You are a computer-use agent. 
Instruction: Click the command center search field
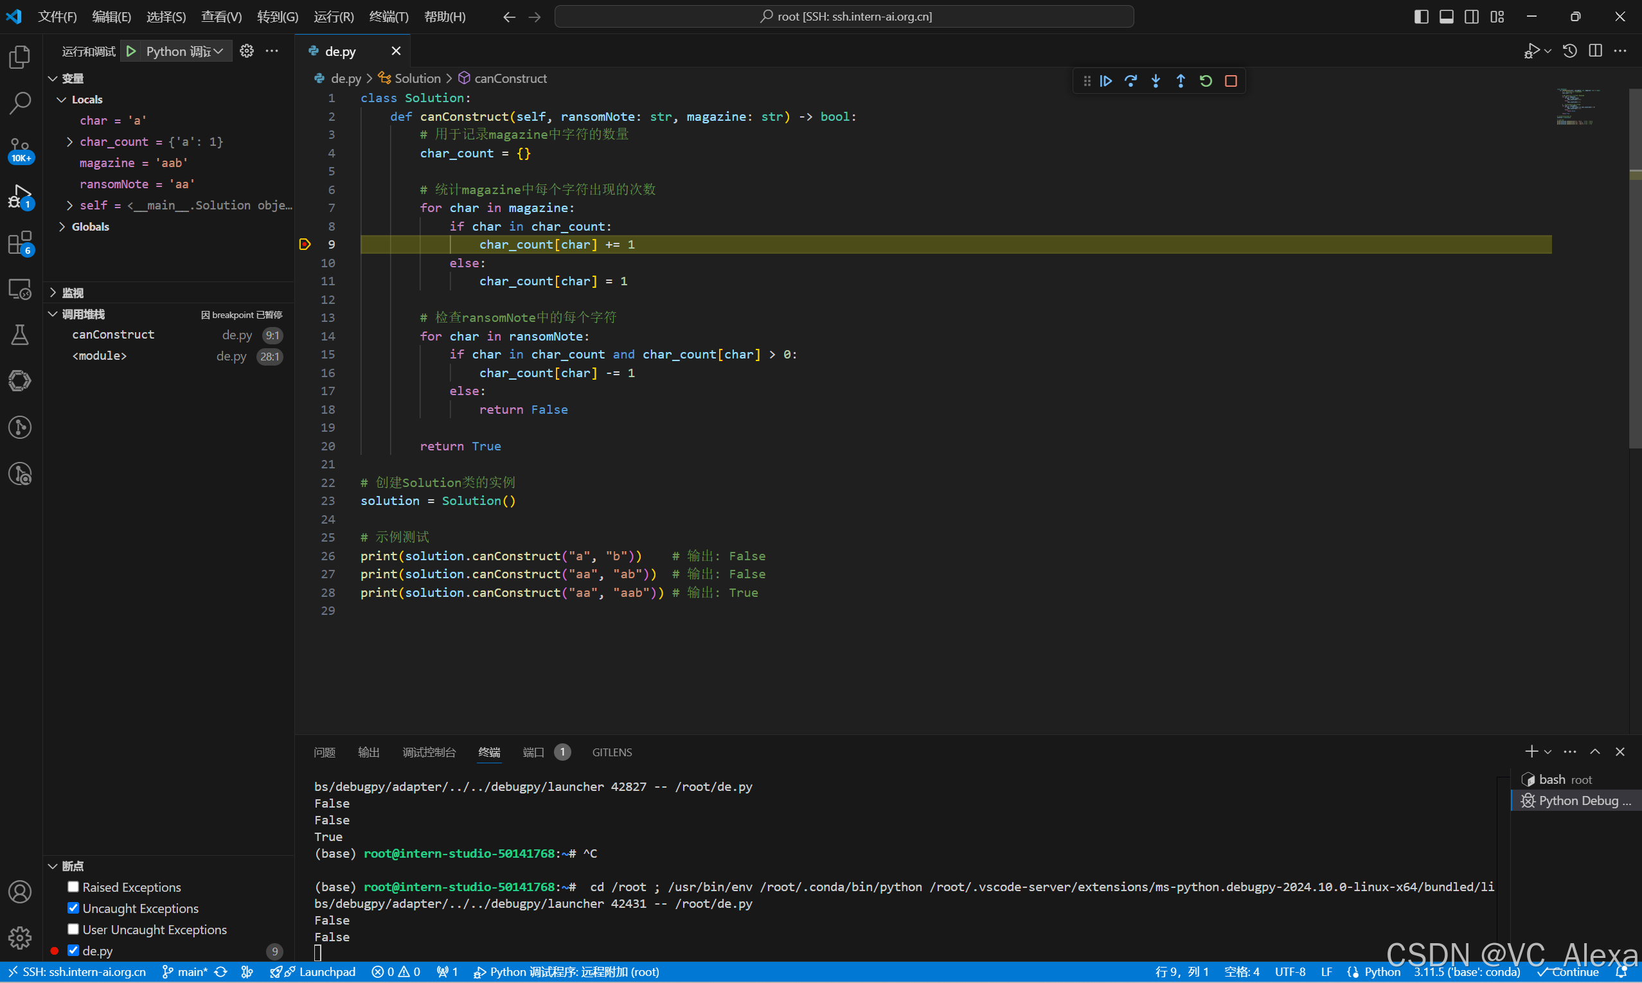(x=844, y=17)
